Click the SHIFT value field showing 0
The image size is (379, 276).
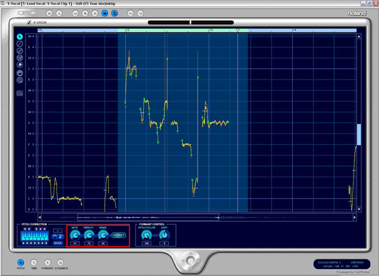[164, 243]
